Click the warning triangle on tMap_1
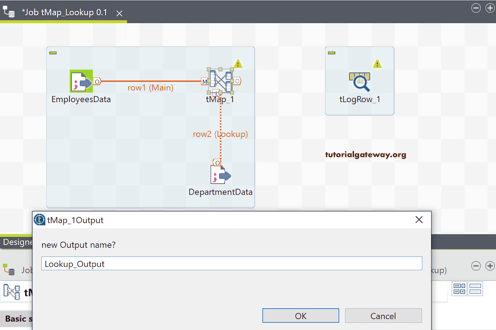This screenshot has width=496, height=330. pos(238,63)
